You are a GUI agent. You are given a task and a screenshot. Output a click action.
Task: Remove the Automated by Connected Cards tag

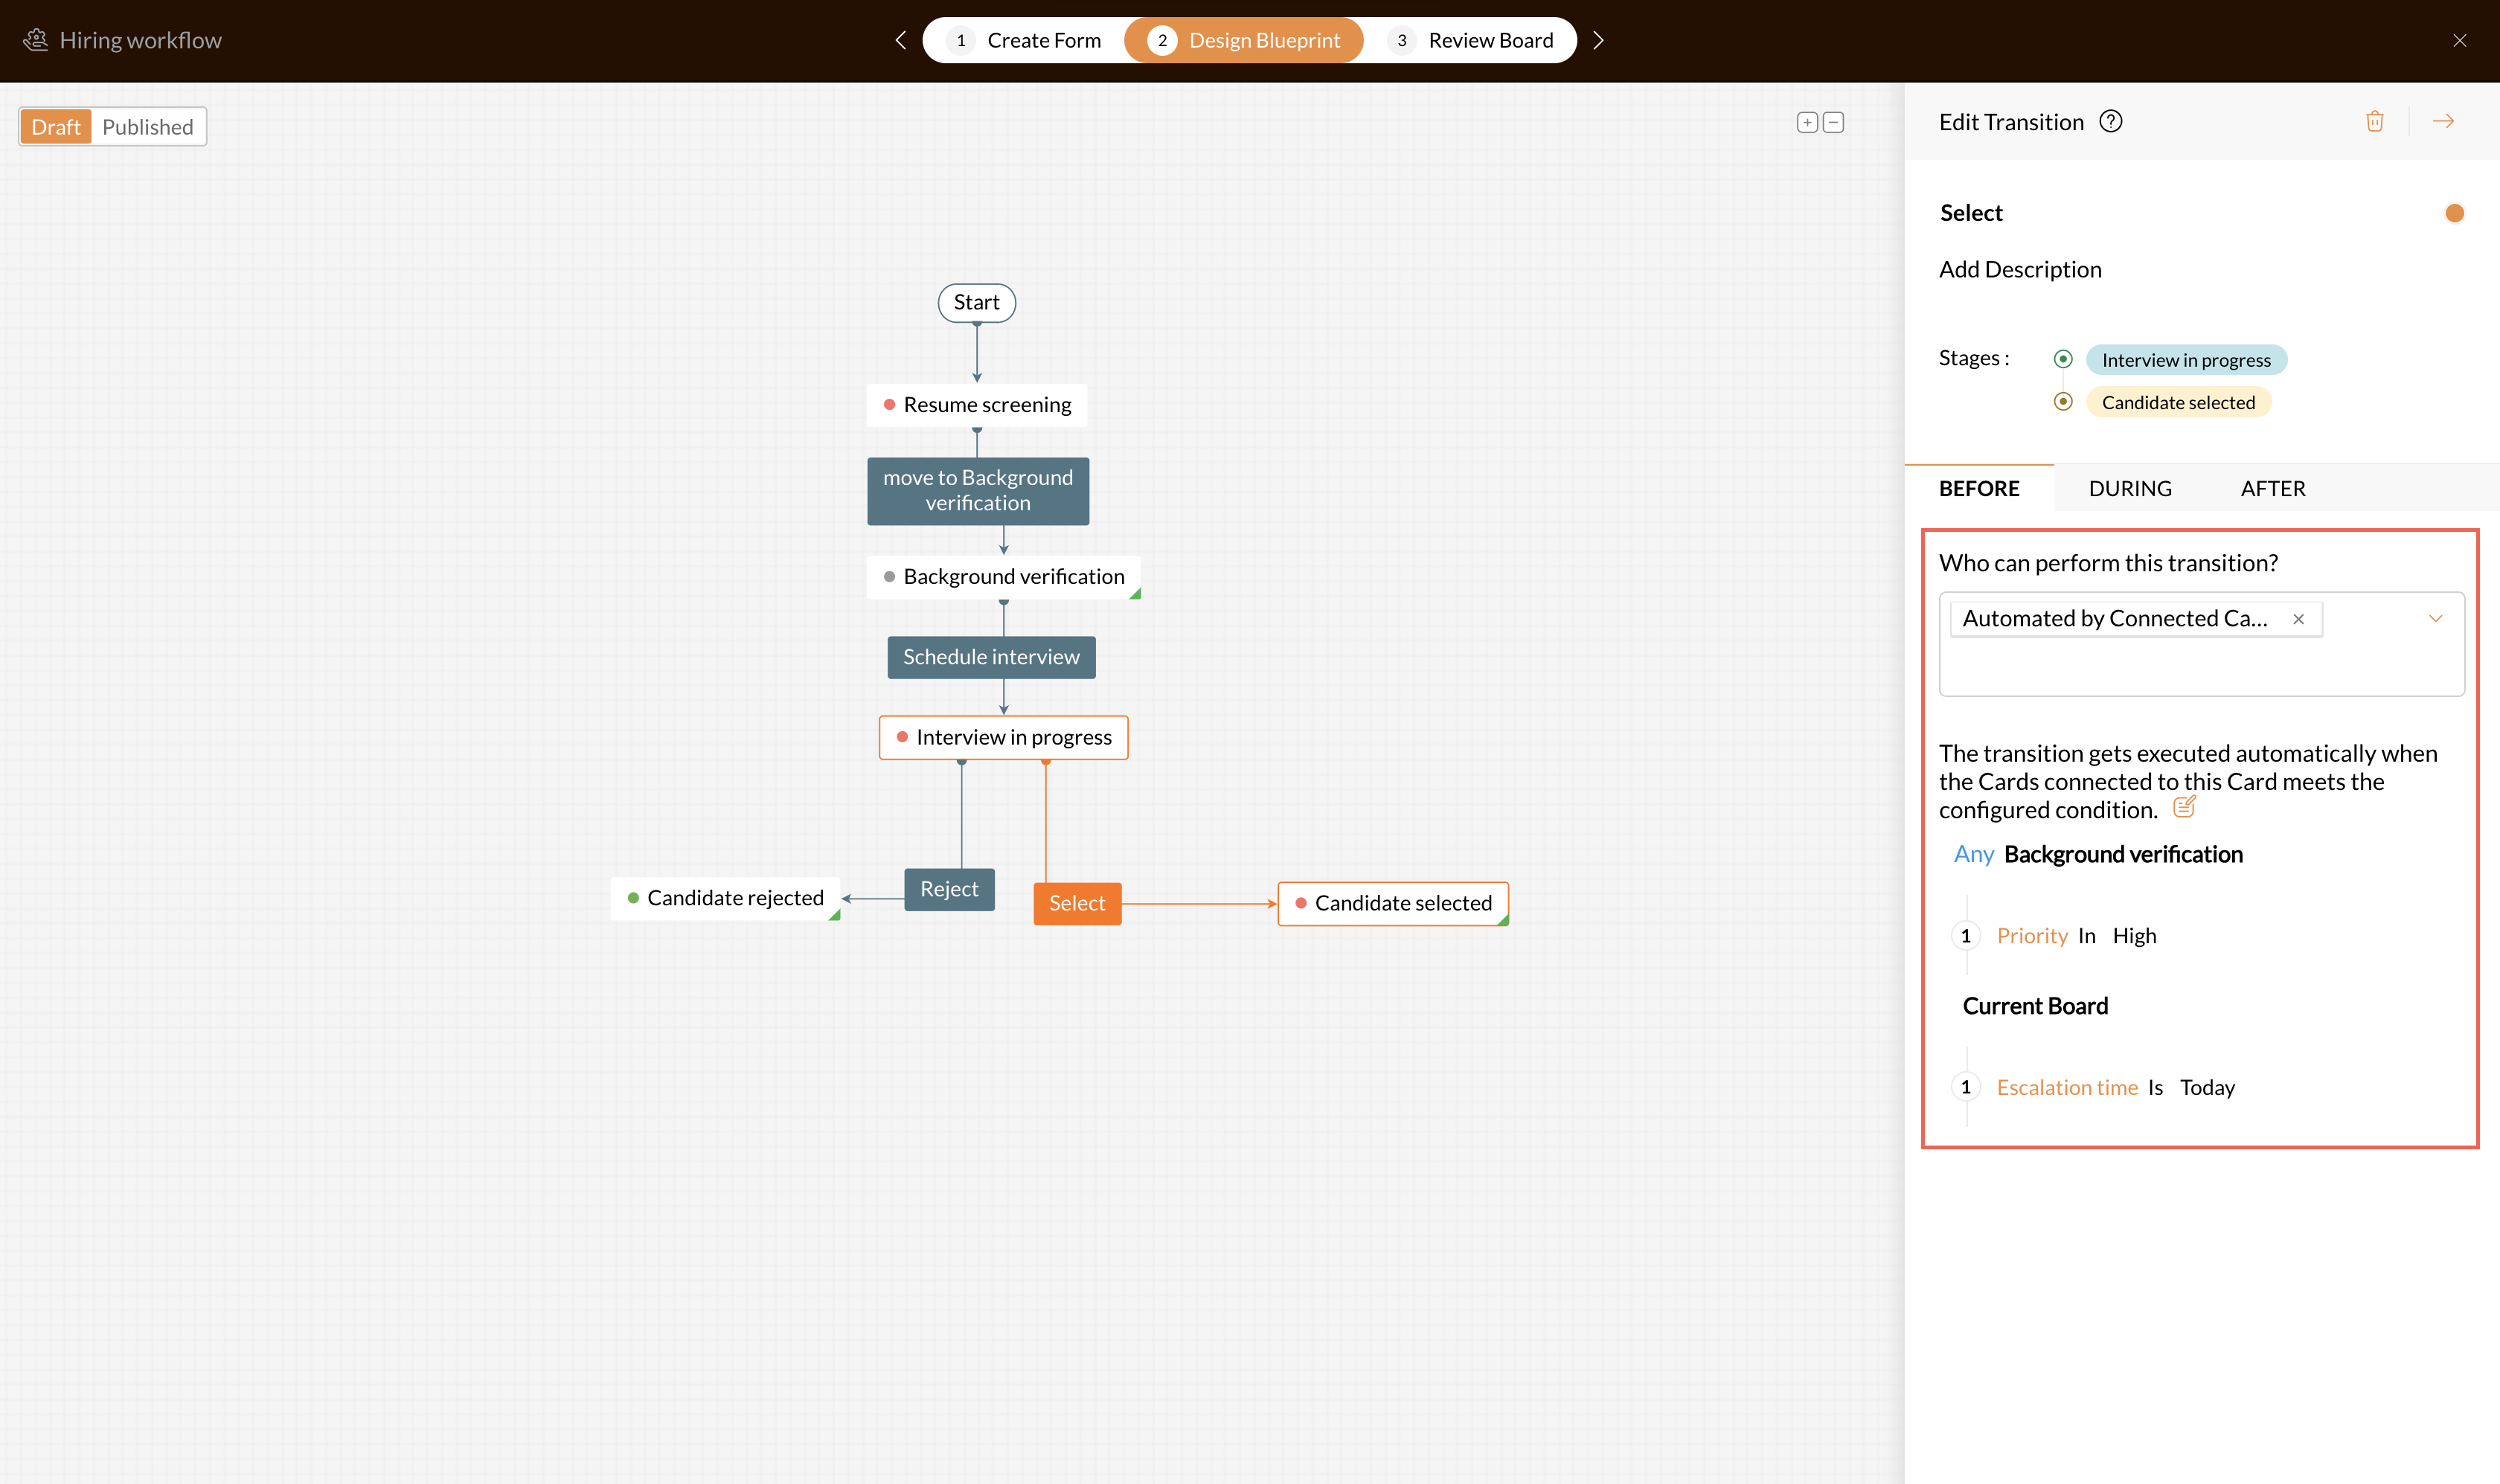[x=2298, y=619]
